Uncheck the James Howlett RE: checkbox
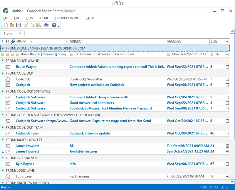Image resolution: width=235 pixels, height=190 pixels. 227,146
